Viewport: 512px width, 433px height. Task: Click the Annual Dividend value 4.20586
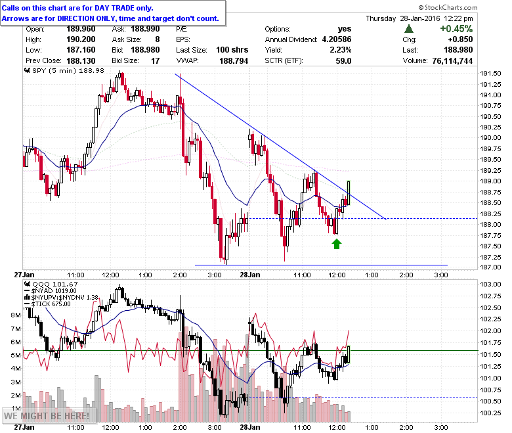pyautogui.click(x=337, y=39)
